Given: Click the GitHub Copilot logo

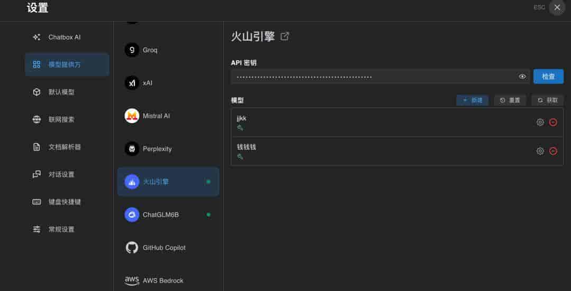Looking at the screenshot, I should tap(132, 248).
